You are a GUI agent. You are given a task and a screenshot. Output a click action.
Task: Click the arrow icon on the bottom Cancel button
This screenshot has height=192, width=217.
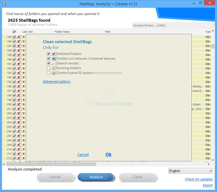(41, 177)
